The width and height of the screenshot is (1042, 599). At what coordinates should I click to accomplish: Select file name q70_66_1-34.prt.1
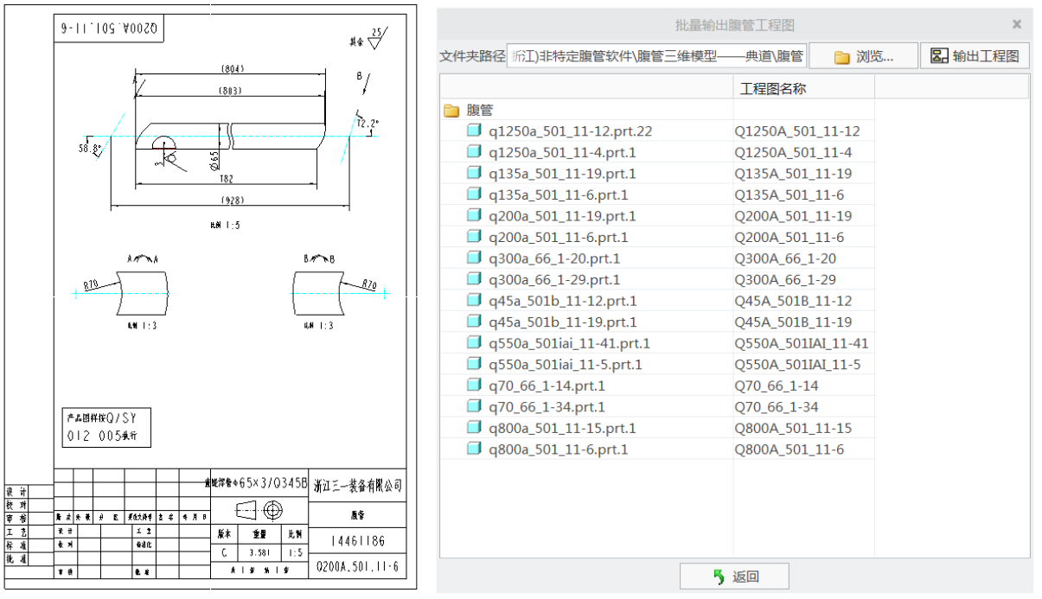[547, 406]
